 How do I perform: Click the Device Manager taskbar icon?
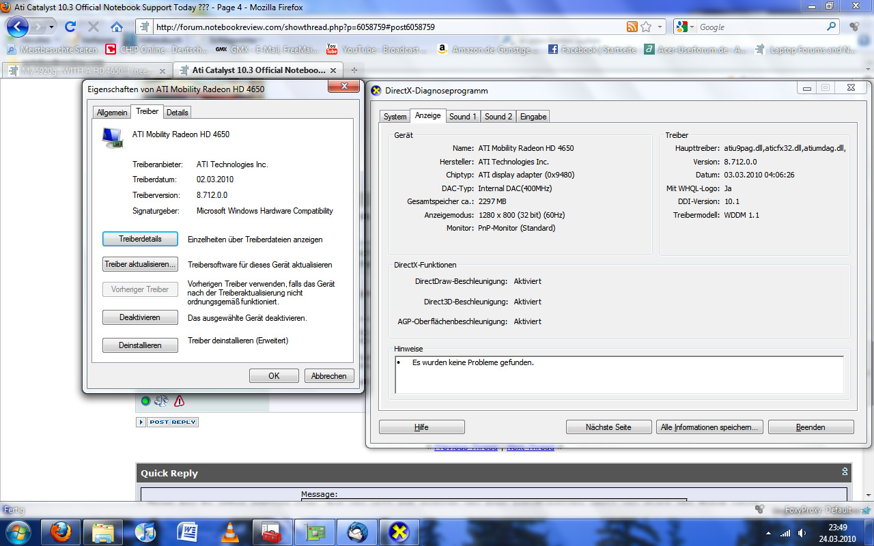pyautogui.click(x=315, y=532)
